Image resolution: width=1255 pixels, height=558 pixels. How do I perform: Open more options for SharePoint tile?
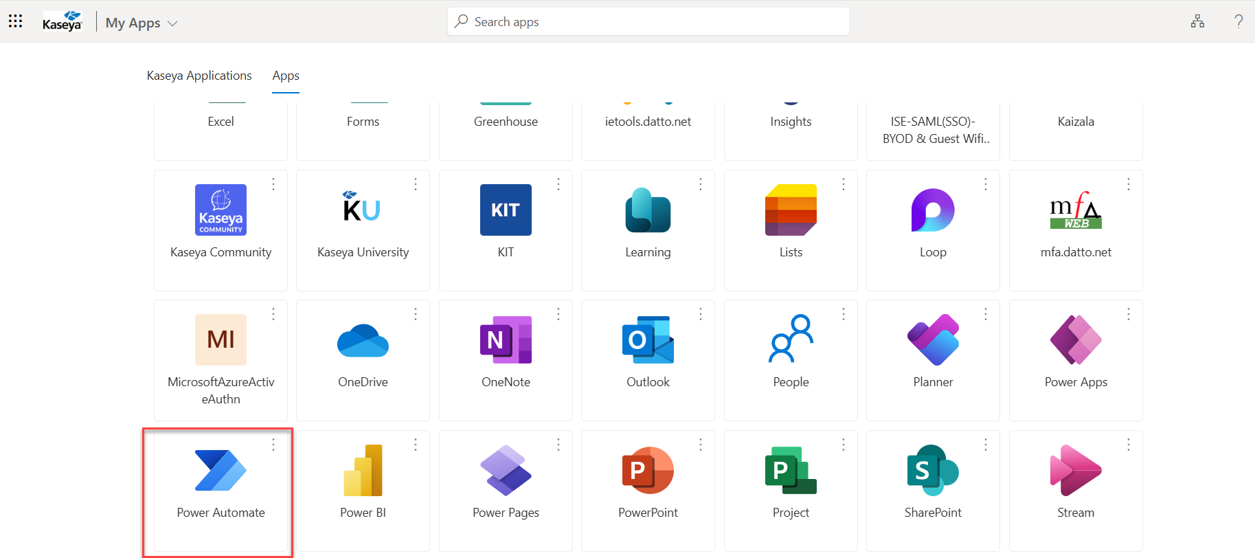[986, 445]
